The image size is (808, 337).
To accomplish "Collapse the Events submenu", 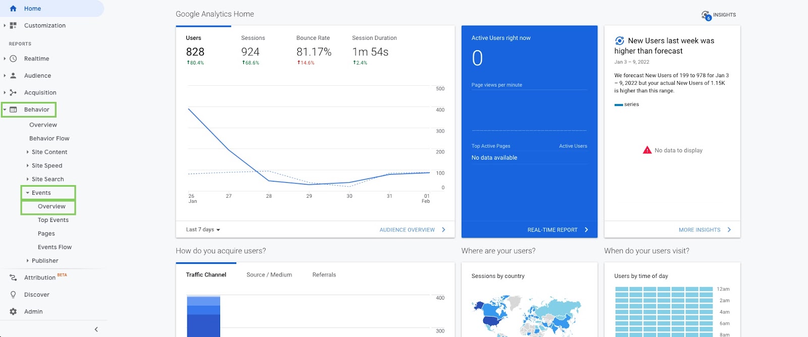I will click(x=27, y=193).
